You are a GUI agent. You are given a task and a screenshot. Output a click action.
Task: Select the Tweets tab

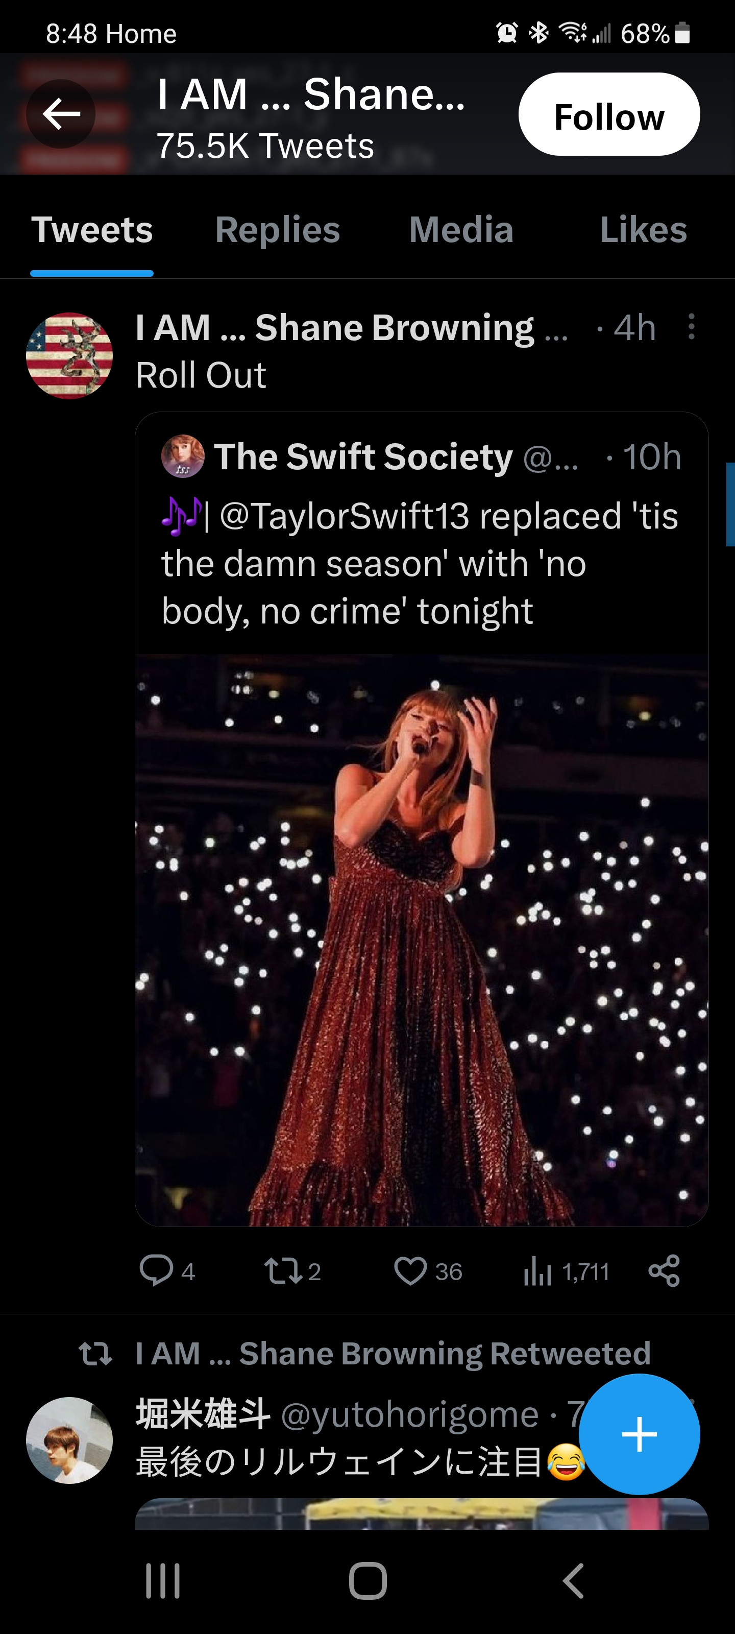pos(92,230)
